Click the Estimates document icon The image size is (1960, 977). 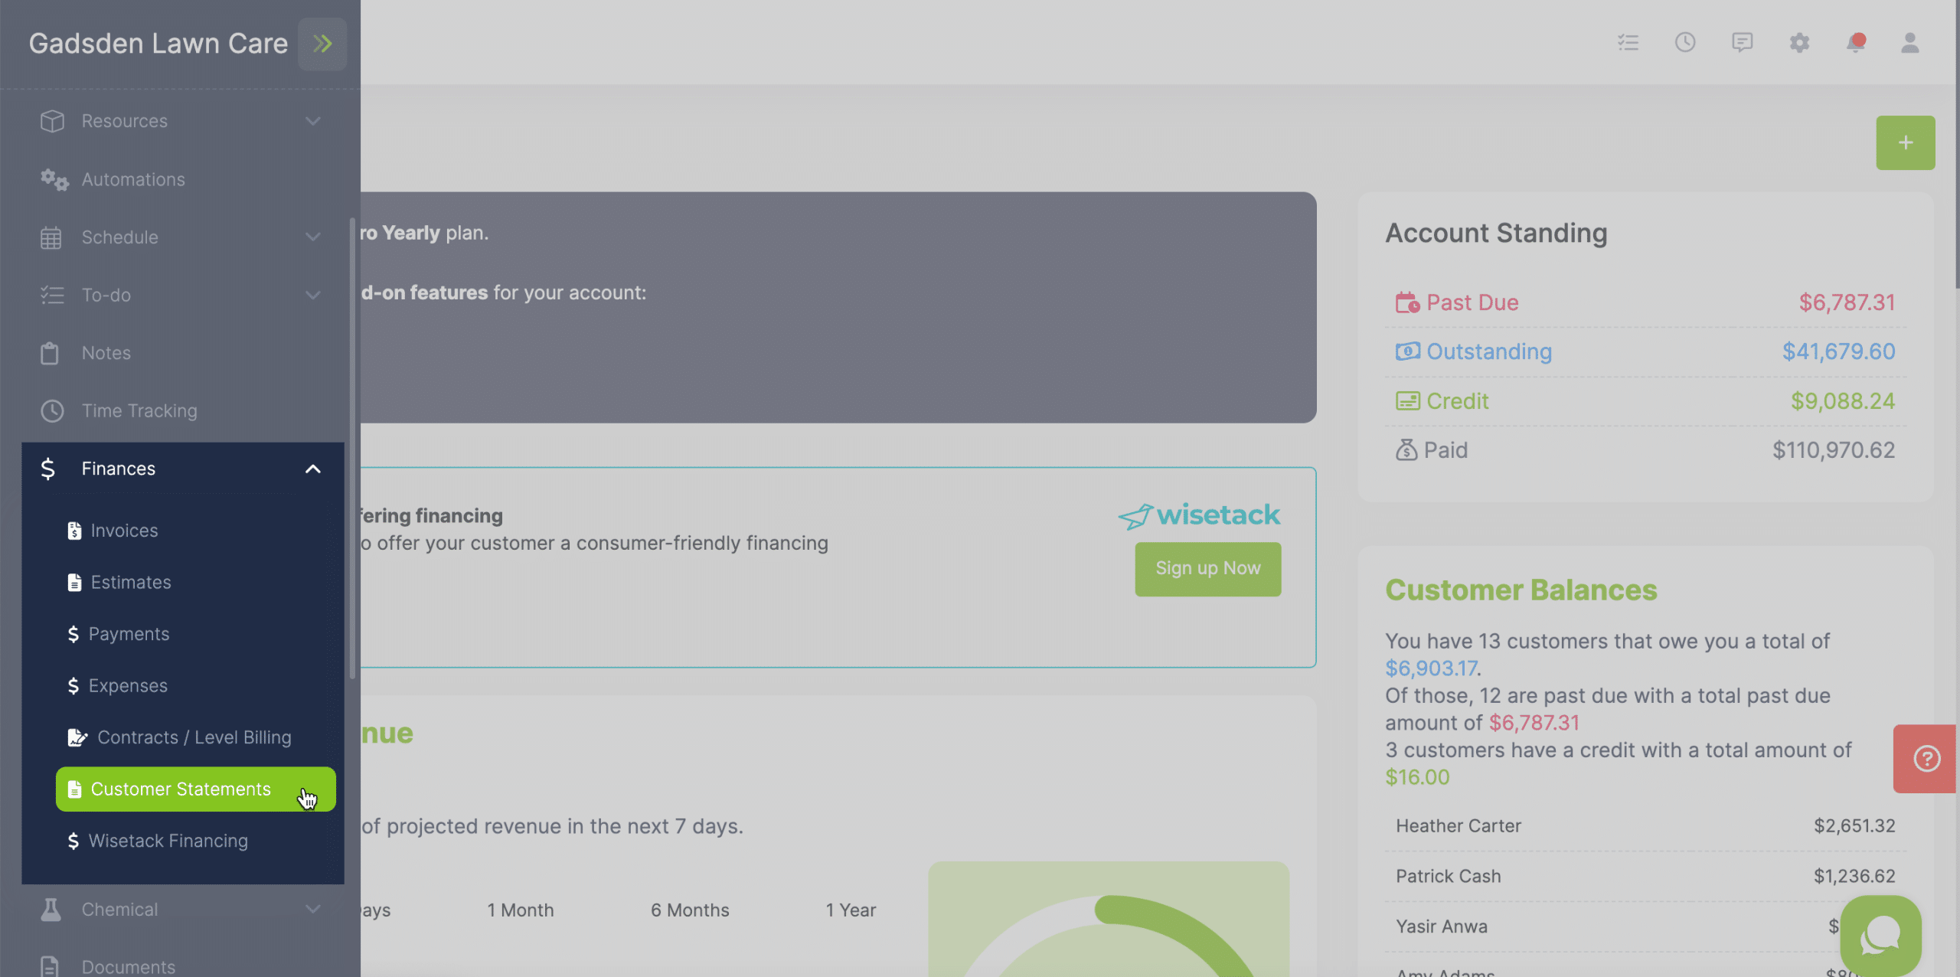[74, 583]
